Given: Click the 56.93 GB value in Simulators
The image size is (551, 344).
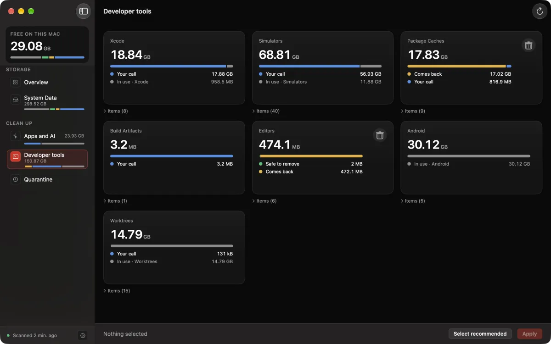Looking at the screenshot, I should [x=371, y=74].
